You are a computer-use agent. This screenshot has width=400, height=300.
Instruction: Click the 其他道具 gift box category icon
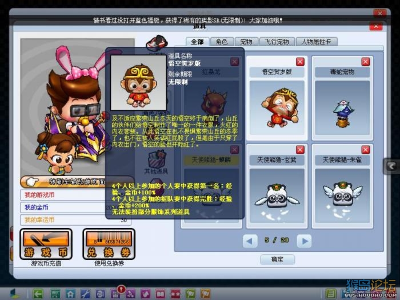[x=157, y=162]
